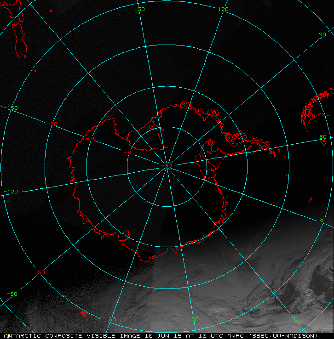Click the green -150 longitude label
This screenshot has width=334, height=339.
click(11, 108)
